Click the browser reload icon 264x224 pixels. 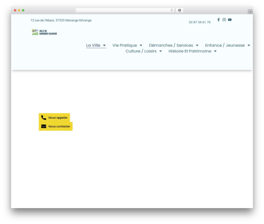[x=172, y=10]
